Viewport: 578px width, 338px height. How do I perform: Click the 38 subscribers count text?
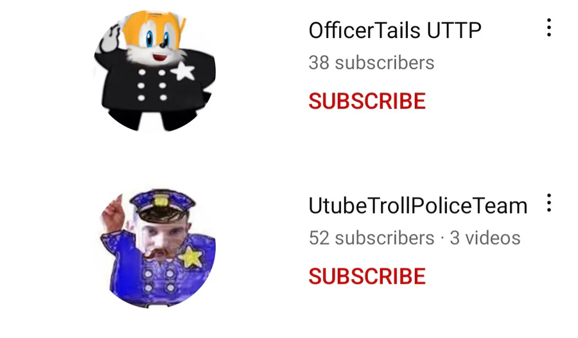click(372, 63)
